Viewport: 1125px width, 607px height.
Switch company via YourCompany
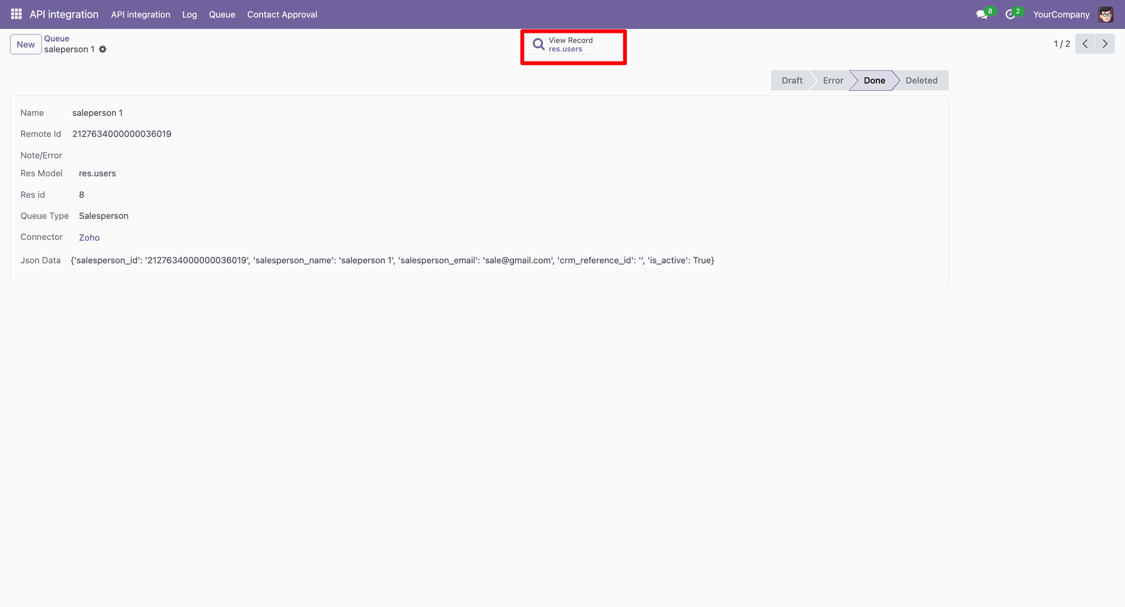point(1061,15)
